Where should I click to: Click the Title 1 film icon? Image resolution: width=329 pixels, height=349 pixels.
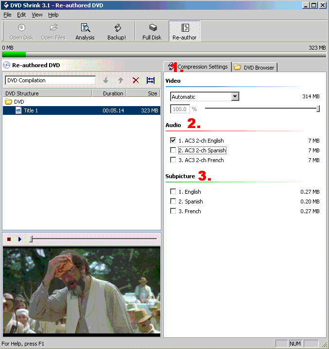(x=18, y=110)
